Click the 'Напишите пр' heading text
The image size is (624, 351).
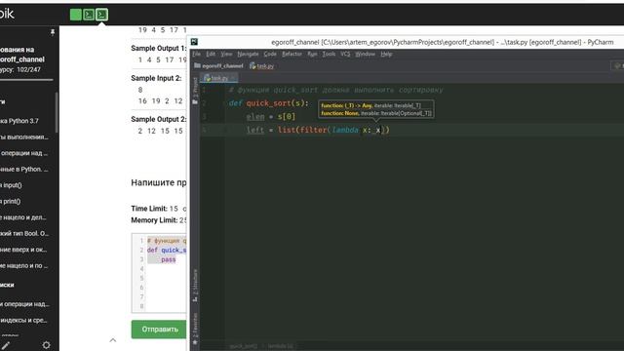[158, 182]
